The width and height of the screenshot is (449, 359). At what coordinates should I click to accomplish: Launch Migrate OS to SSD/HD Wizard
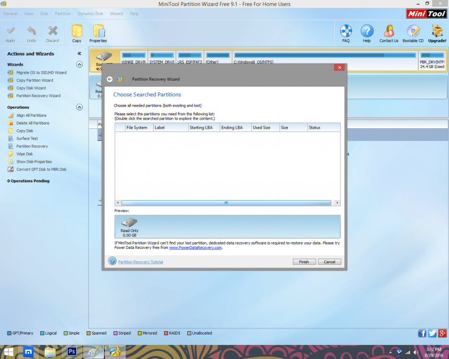pyautogui.click(x=41, y=73)
